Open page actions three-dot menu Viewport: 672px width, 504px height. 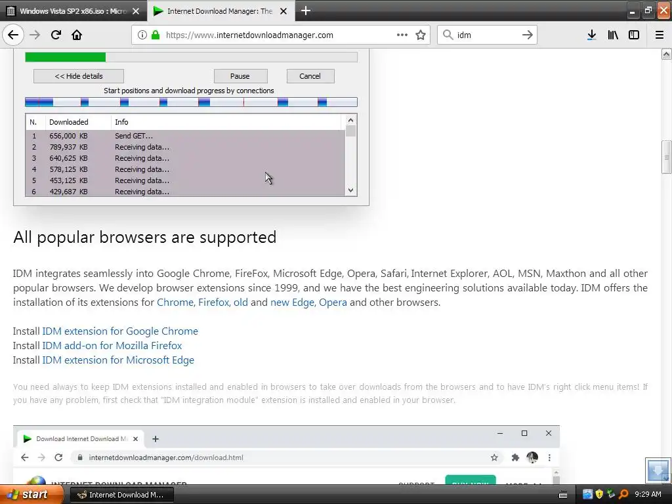click(402, 35)
